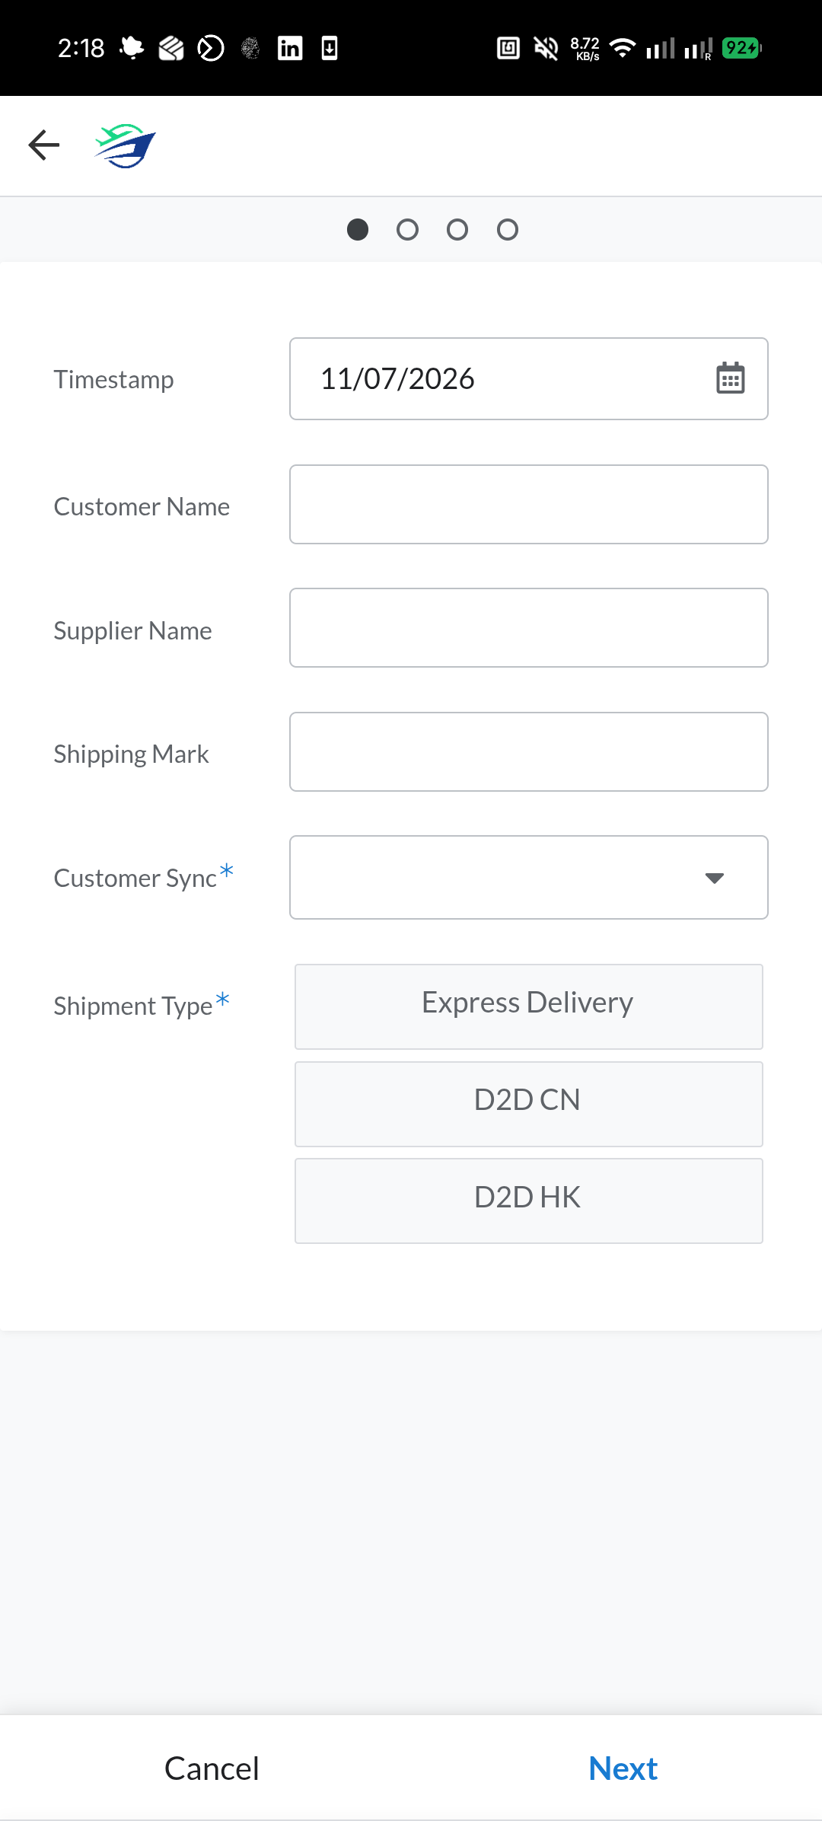Image resolution: width=822 pixels, height=1821 pixels.
Task: Open the calendar date picker icon
Action: coord(731,378)
